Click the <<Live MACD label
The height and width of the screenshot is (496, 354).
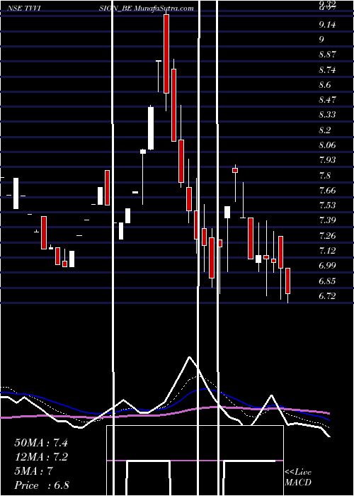pos(298,478)
